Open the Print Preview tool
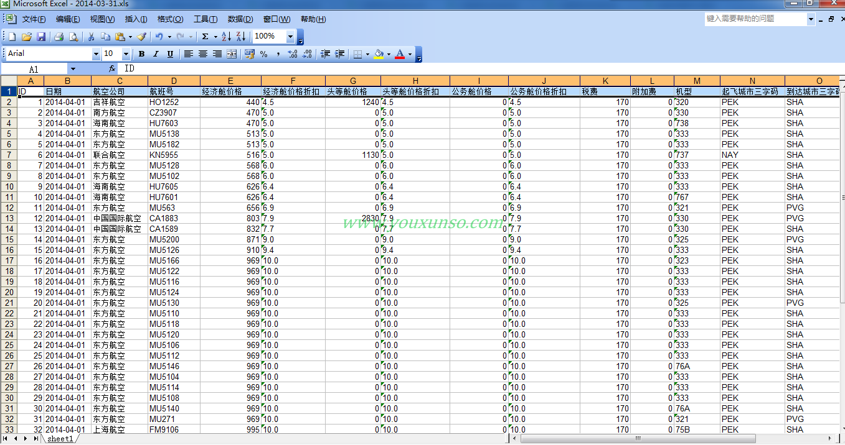 (x=73, y=37)
